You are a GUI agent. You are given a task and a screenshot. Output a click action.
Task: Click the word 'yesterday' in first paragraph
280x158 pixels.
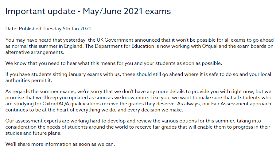(75, 40)
